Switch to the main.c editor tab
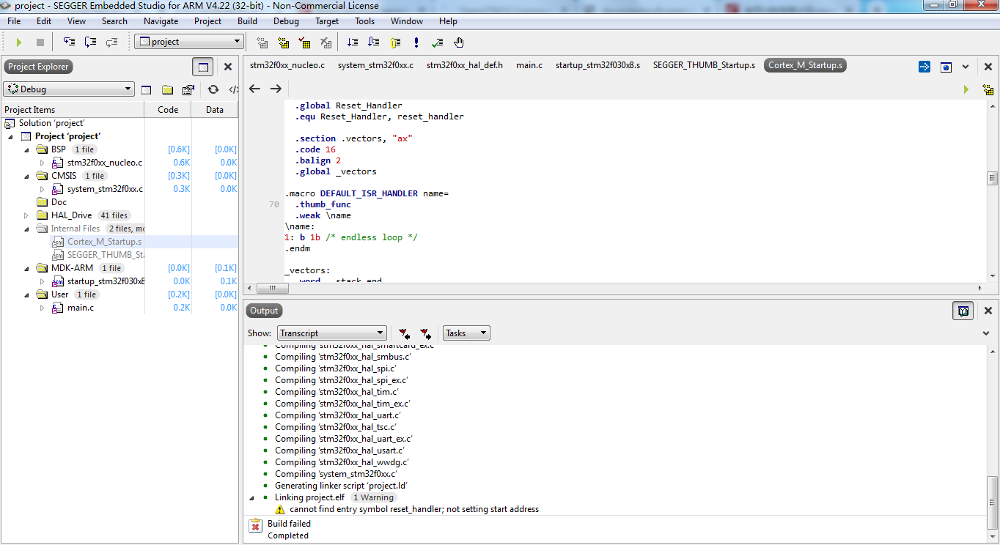1000x545 pixels. pyautogui.click(x=529, y=65)
